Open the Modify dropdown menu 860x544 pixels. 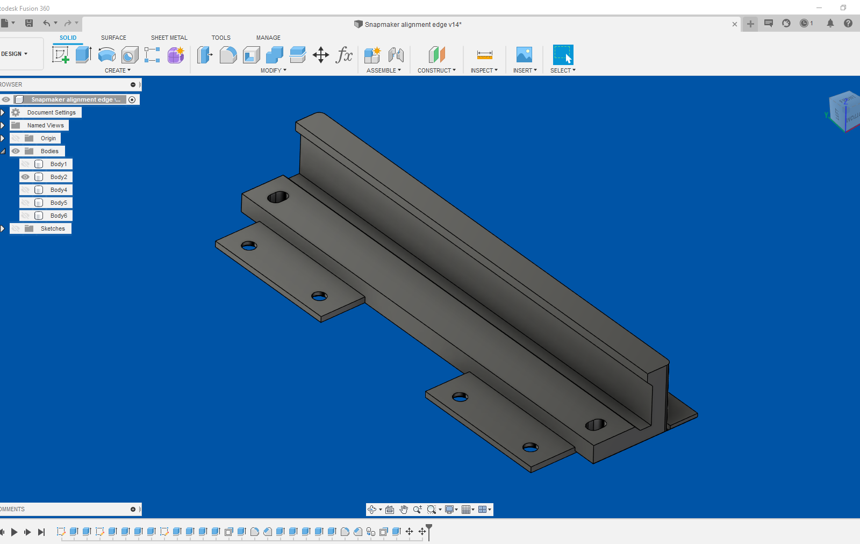click(274, 70)
